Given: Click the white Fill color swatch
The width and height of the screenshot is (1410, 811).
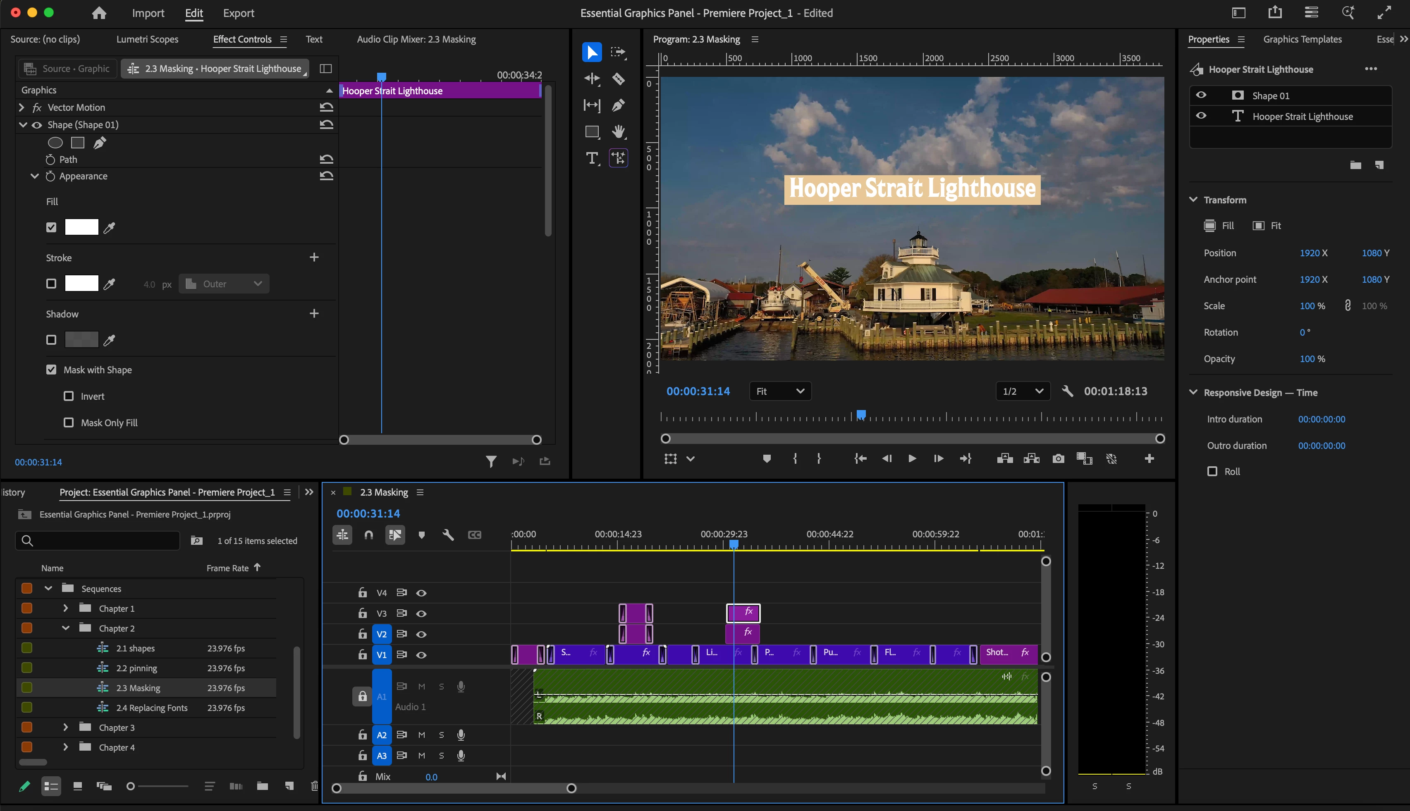Looking at the screenshot, I should 81,227.
